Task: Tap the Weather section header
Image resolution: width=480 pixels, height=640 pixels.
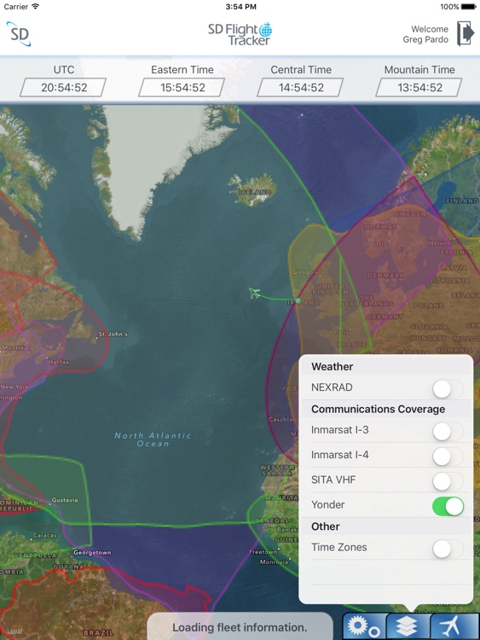Action: pyautogui.click(x=332, y=367)
